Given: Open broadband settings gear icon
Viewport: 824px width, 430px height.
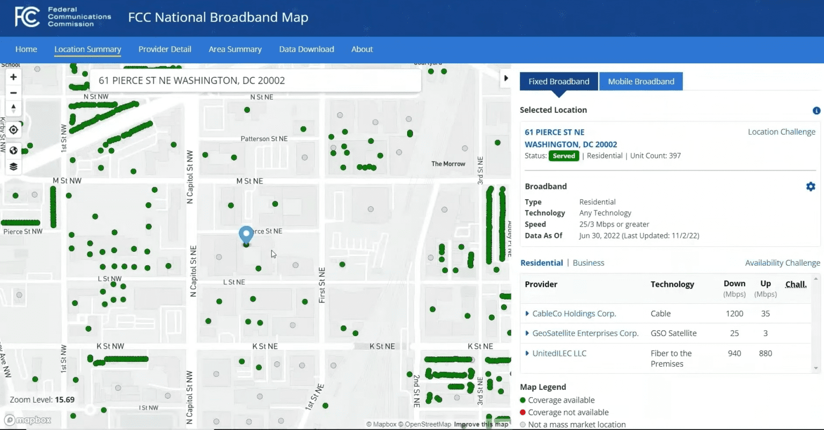Looking at the screenshot, I should click(x=810, y=186).
